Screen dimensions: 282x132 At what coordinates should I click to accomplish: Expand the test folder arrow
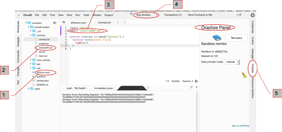click(31, 64)
